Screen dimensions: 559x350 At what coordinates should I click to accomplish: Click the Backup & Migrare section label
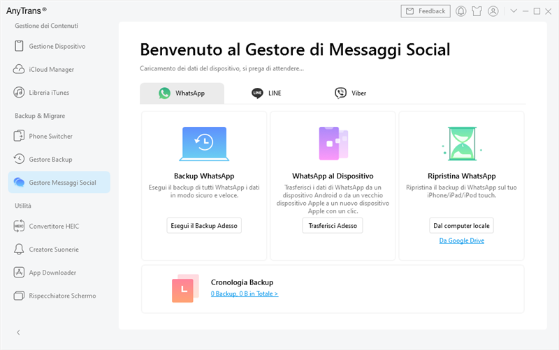click(40, 116)
